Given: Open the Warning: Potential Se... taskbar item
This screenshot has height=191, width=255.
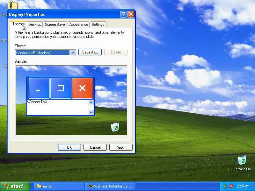Looking at the screenshot, I should click(x=110, y=186).
